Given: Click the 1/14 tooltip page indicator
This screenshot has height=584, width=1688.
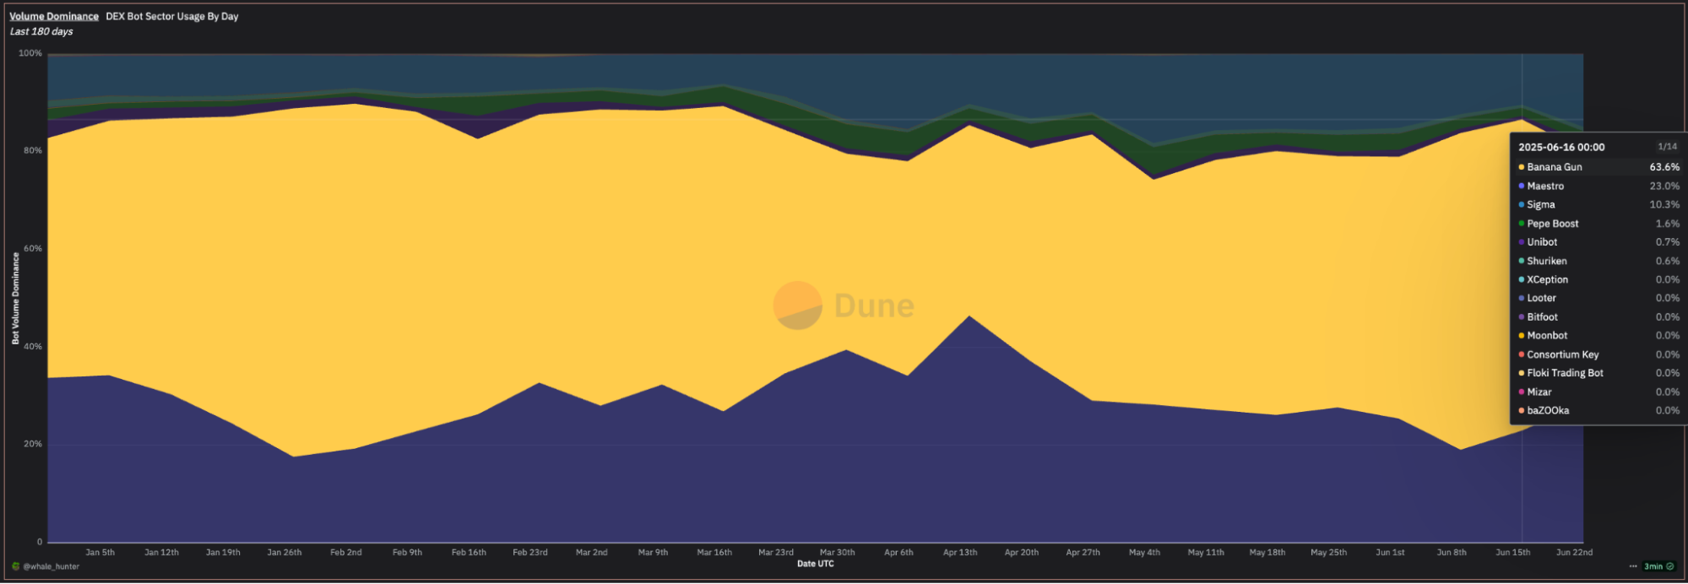Looking at the screenshot, I should tap(1667, 146).
